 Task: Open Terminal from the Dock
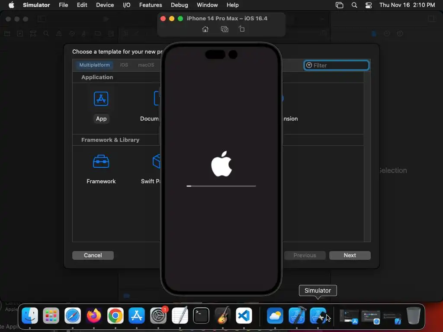201,316
